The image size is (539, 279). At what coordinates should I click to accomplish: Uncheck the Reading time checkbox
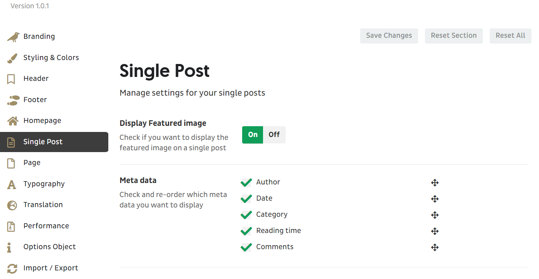[x=246, y=231]
